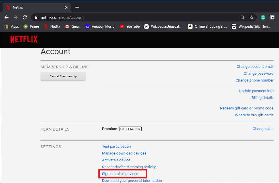Viewport: 279px width, 183px height.
Task: Open Change account email link
Action: point(255,66)
